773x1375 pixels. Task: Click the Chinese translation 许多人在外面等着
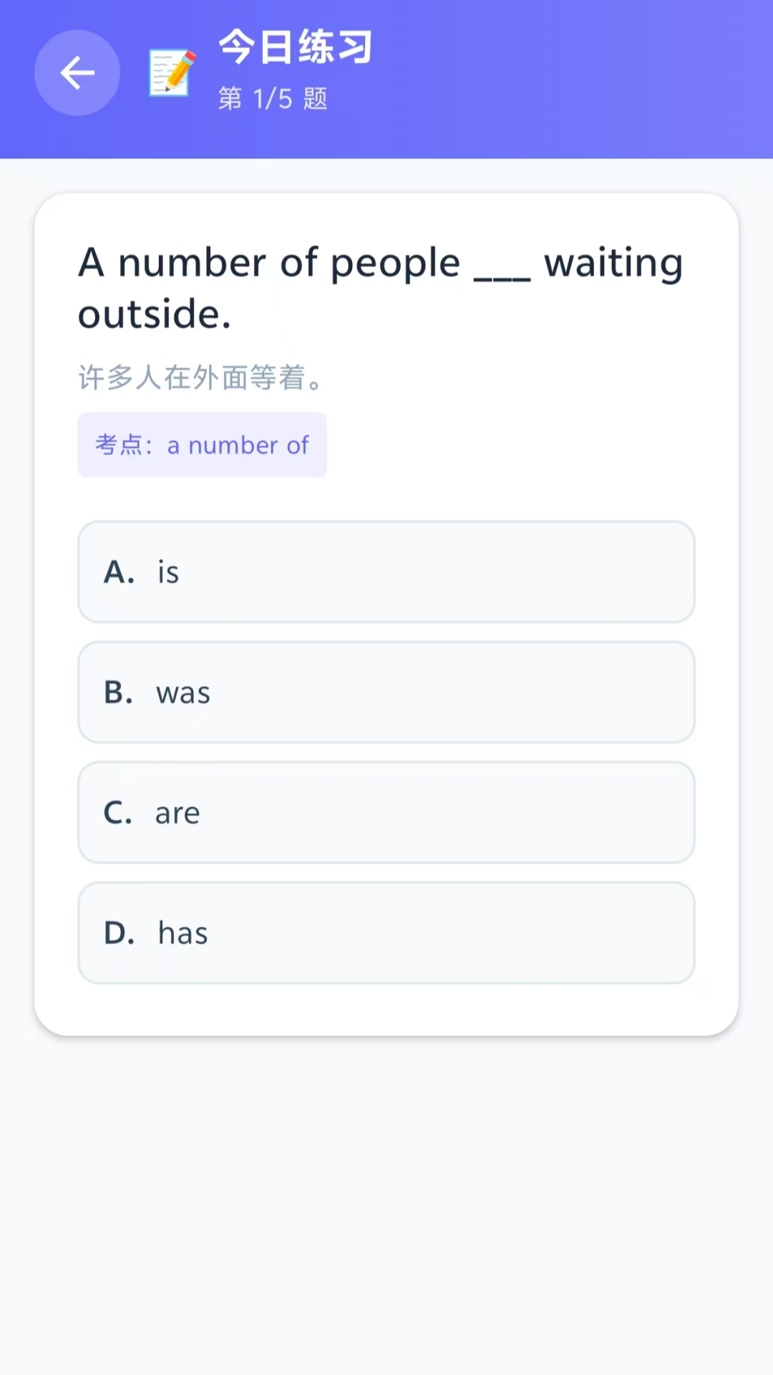(200, 377)
